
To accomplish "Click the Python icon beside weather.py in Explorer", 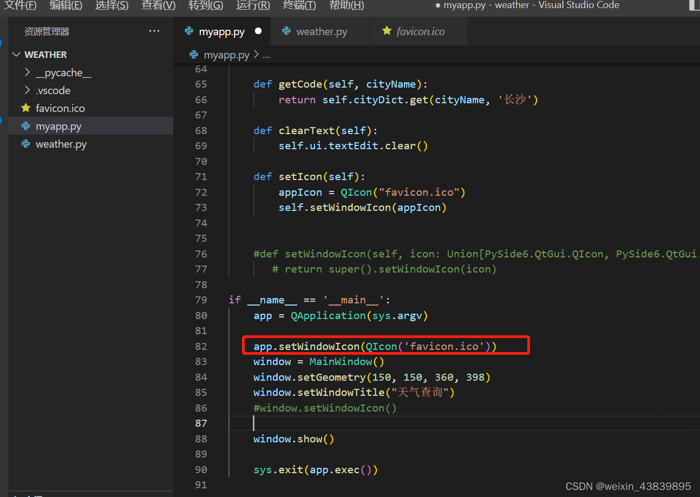I will tap(25, 144).
